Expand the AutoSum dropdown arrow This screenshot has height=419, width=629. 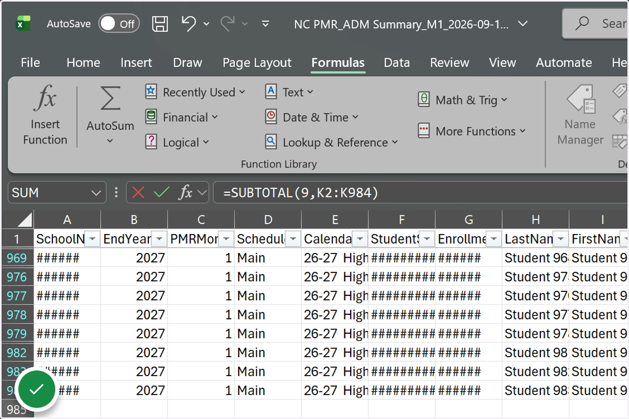pyautogui.click(x=110, y=141)
